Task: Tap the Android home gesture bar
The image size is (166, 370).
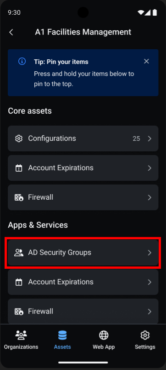Action: tap(83, 363)
